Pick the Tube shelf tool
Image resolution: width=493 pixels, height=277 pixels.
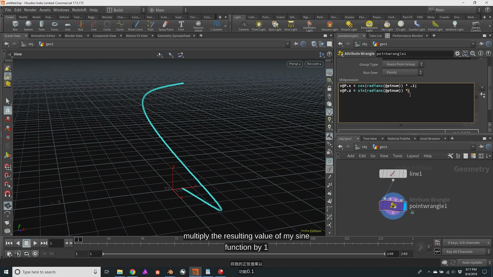[x=41, y=26]
